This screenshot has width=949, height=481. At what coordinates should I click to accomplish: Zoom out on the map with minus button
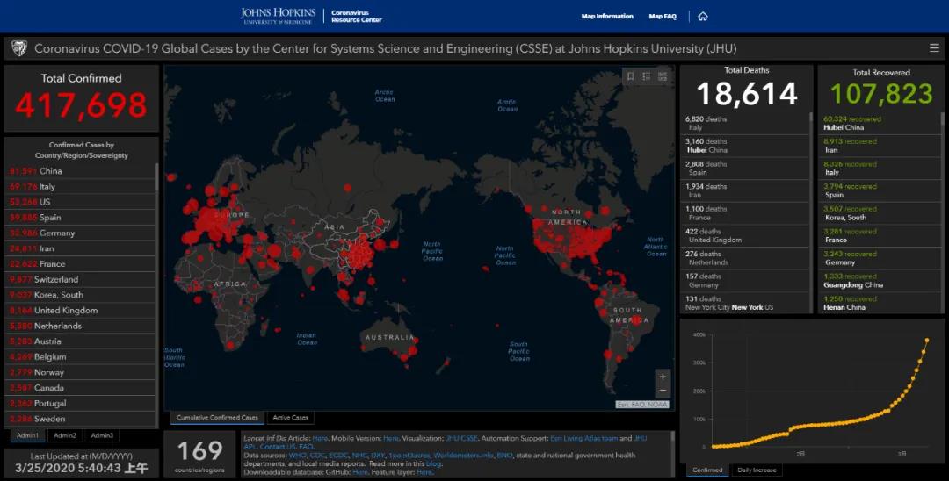(663, 391)
